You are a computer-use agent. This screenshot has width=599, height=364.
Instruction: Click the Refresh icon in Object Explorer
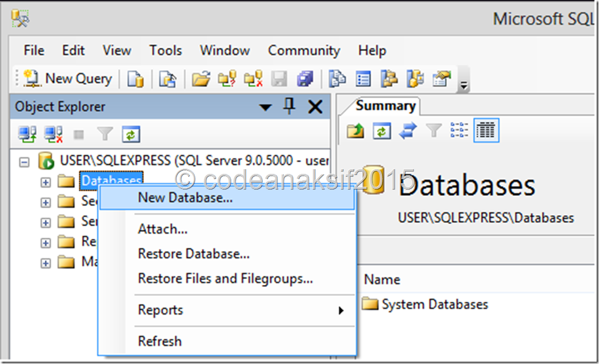(131, 134)
